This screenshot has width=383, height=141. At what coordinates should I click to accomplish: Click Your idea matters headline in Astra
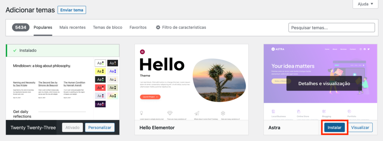click(x=293, y=66)
